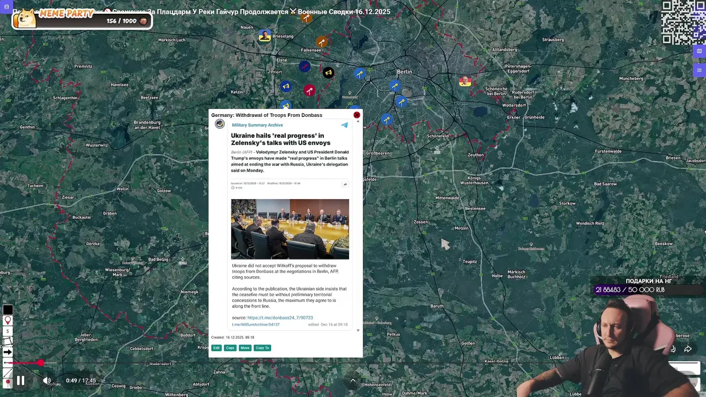
Task: Expand the chevron-up panel at bottom center
Action: click(x=353, y=380)
